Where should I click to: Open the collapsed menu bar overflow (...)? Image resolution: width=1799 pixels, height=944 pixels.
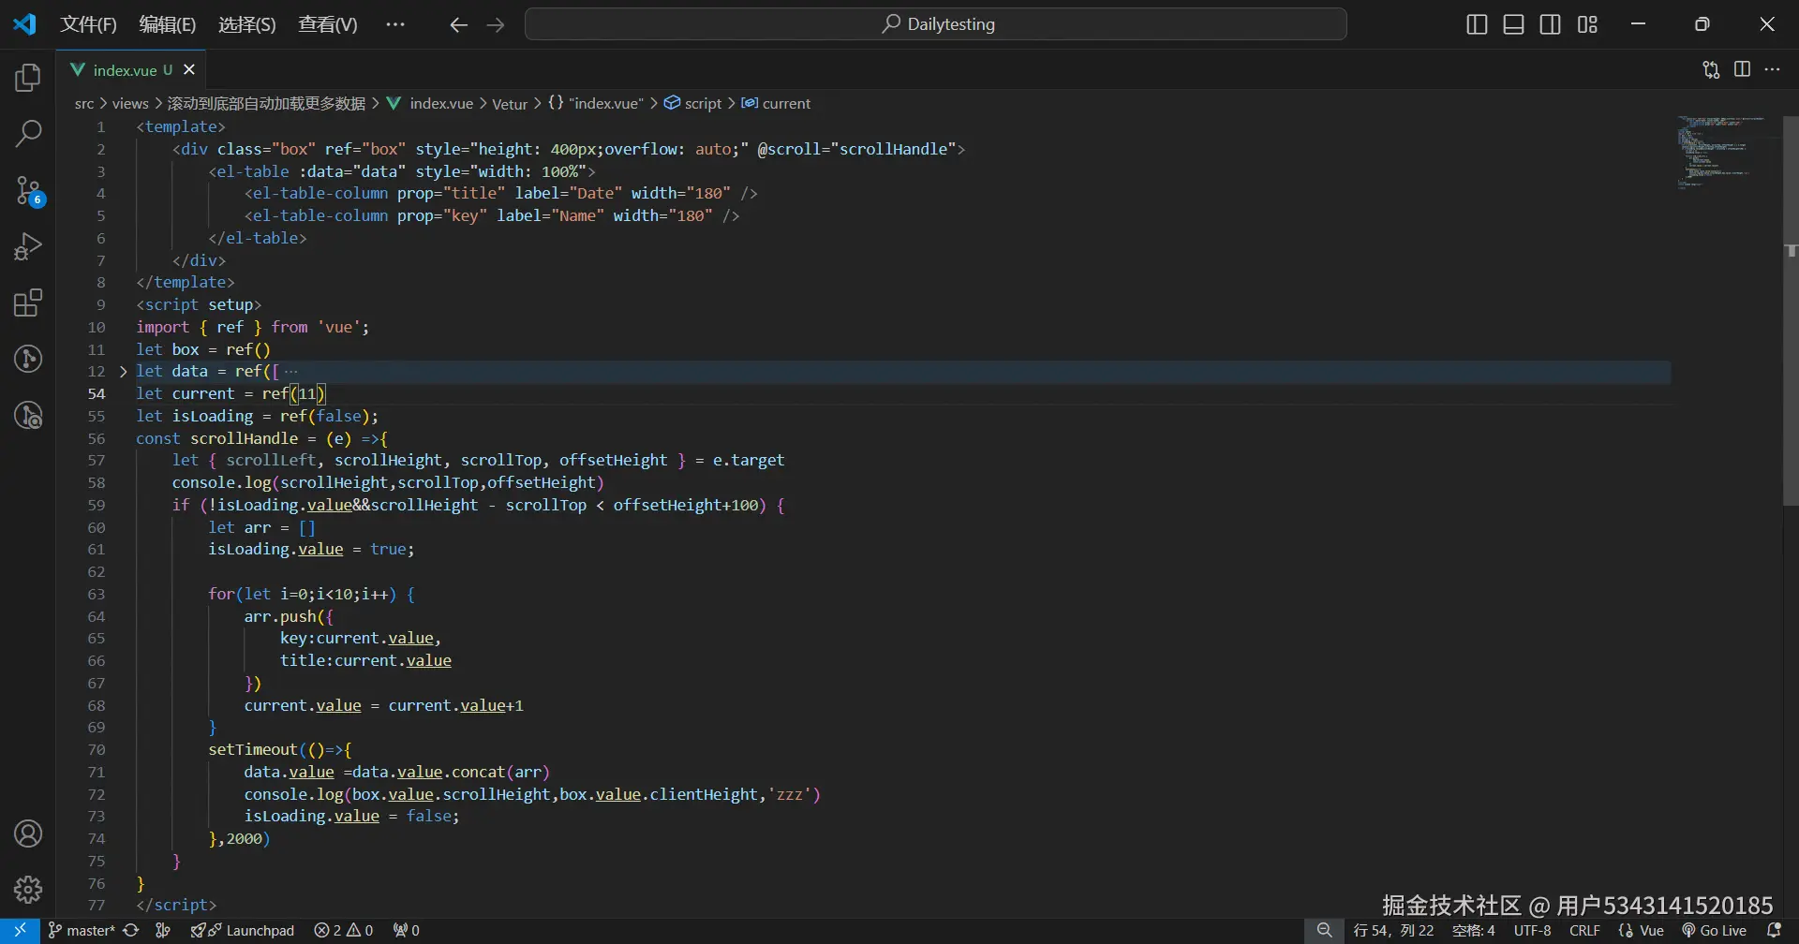click(395, 24)
